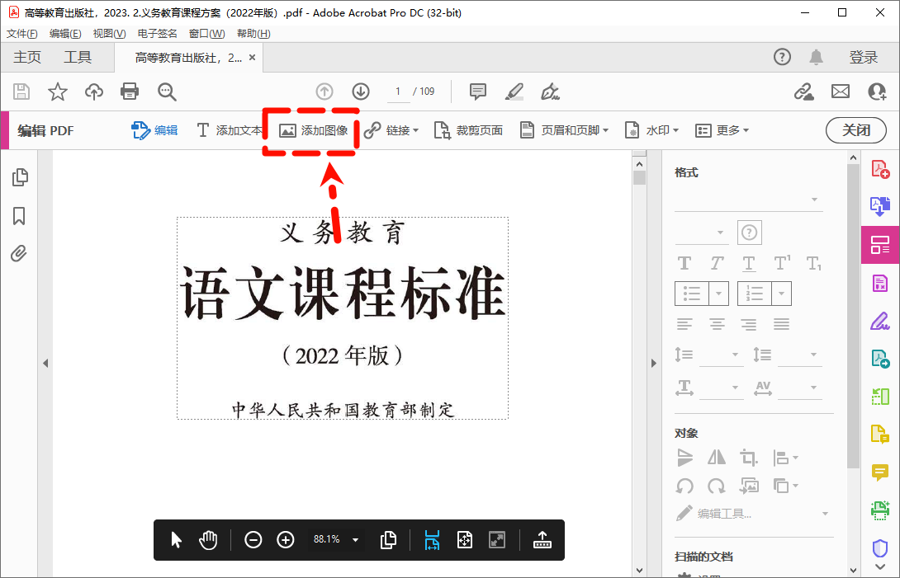Toggle underline text style in Format panel

tap(748, 263)
